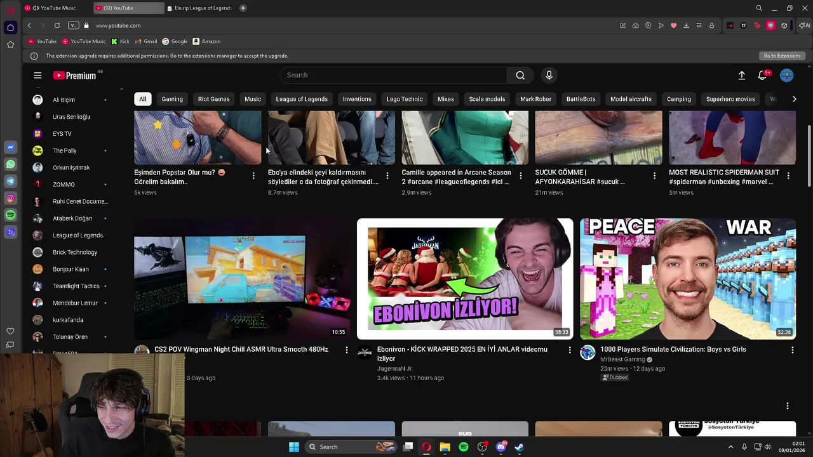Open YouTube notifications bell
813x457 pixels.
click(762, 76)
